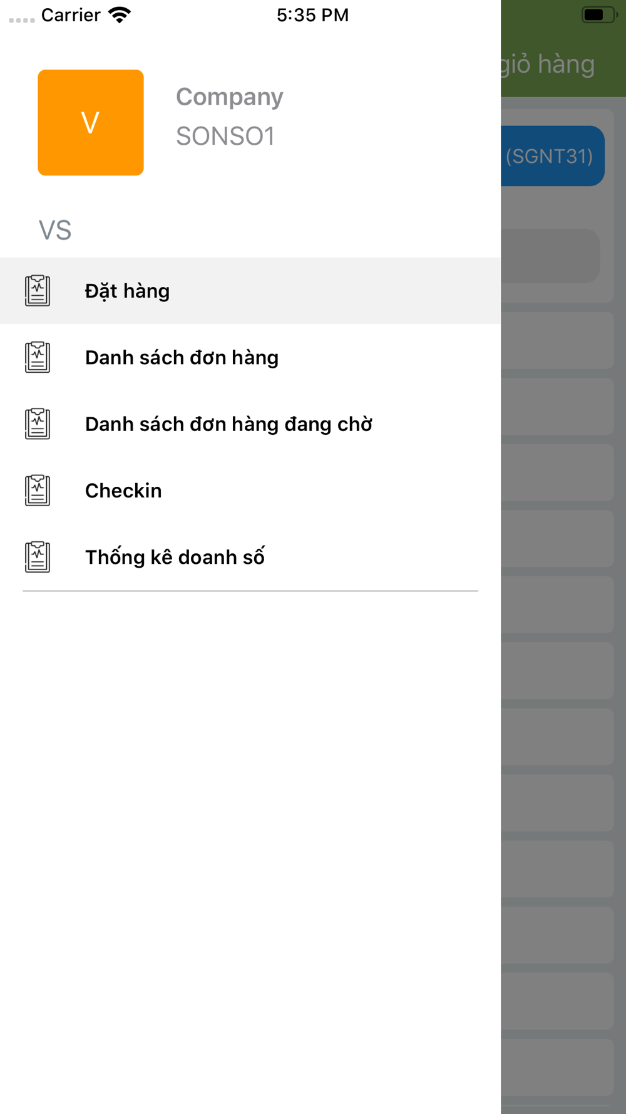Tap the icon beside Danh sách đơn hàng

pyautogui.click(x=38, y=357)
